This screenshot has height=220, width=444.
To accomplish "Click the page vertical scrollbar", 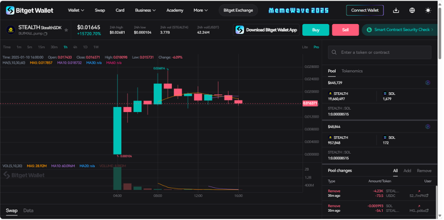I will [x=440, y=33].
